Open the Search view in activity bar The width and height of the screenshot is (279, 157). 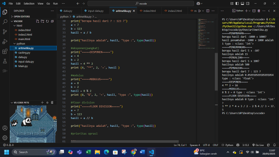click(5, 22)
